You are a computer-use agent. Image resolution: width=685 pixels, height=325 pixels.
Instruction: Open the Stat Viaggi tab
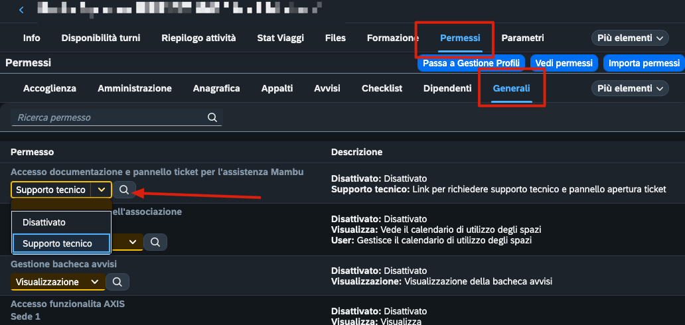point(280,38)
